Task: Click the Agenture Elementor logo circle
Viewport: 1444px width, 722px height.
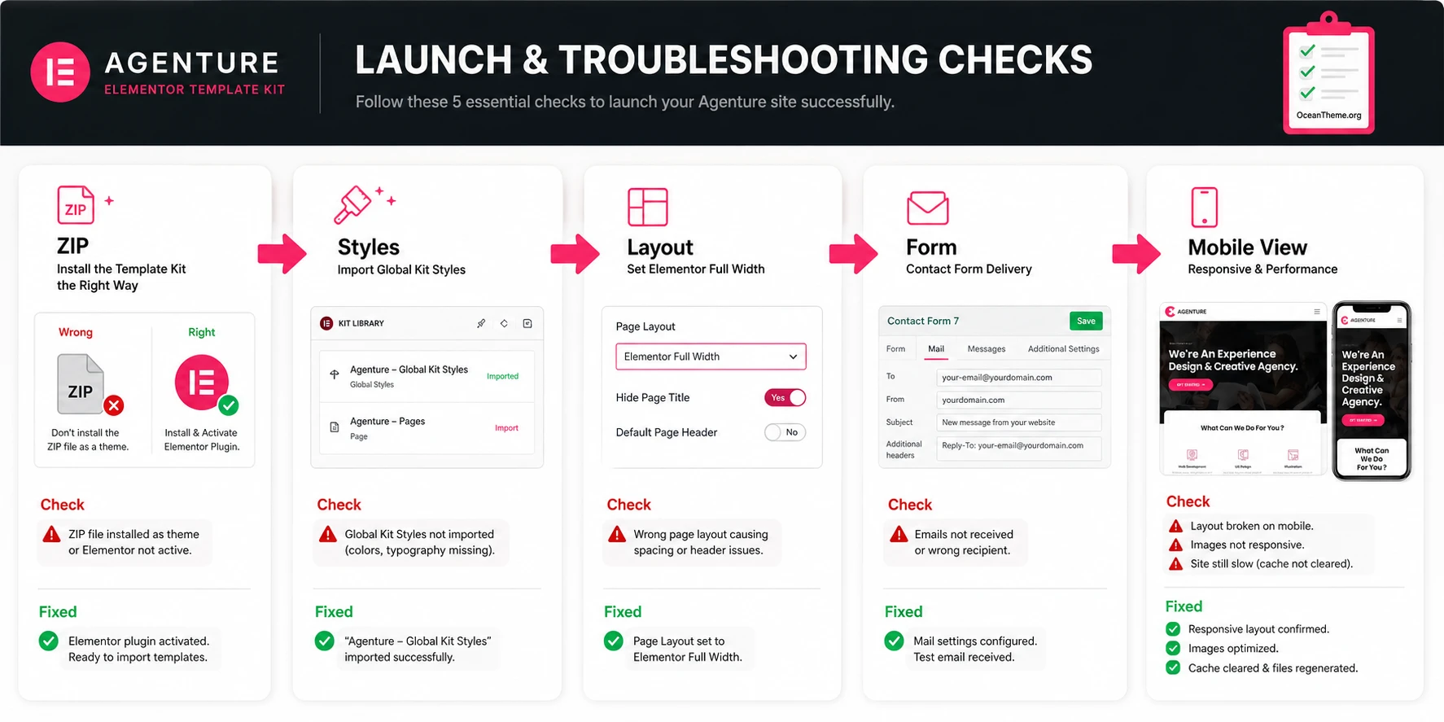Action: (x=59, y=72)
